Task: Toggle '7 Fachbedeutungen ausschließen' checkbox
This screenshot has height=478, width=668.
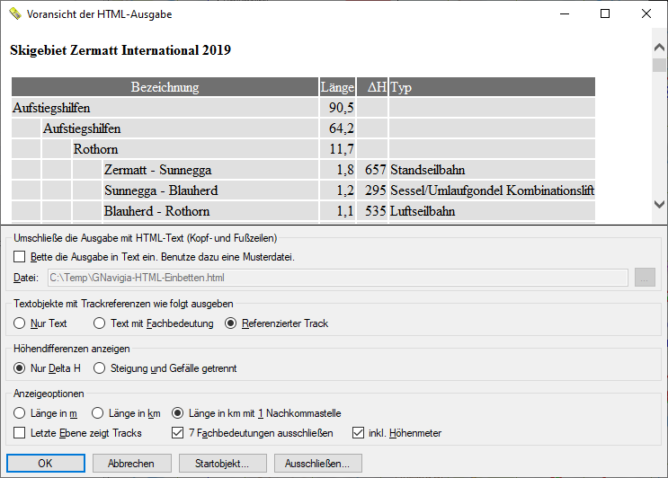Action: pyautogui.click(x=177, y=433)
